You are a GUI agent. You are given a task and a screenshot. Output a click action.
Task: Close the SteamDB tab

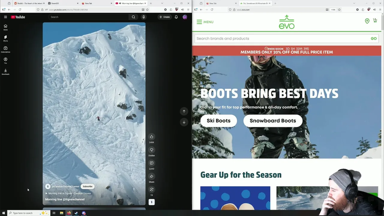coord(78,3)
